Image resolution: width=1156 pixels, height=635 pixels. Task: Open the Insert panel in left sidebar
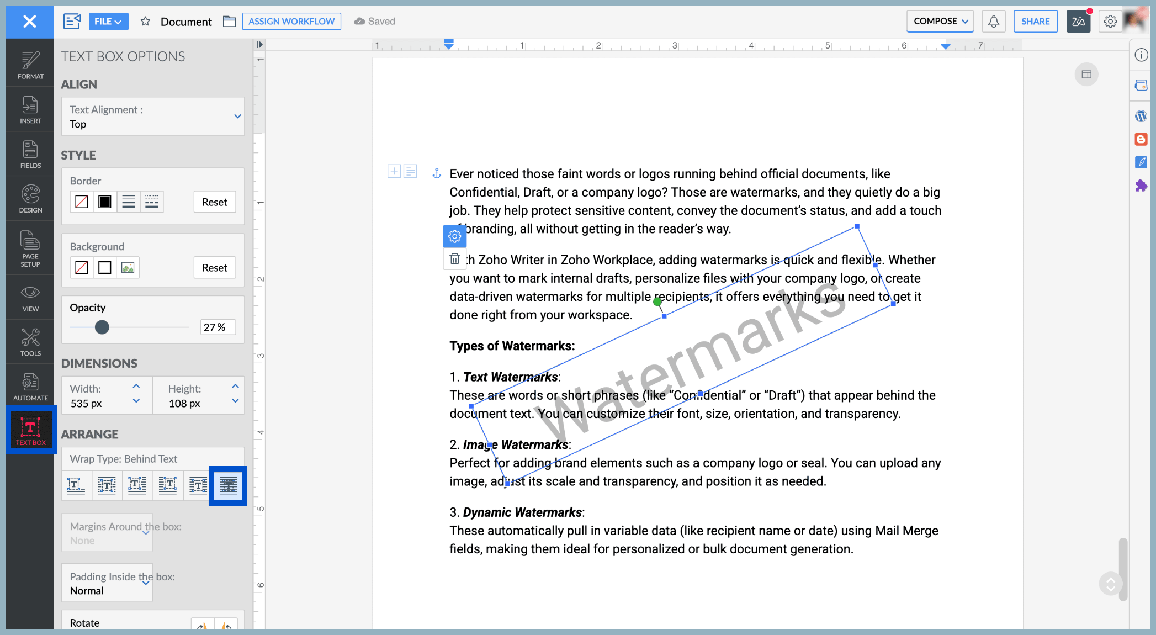tap(30, 110)
